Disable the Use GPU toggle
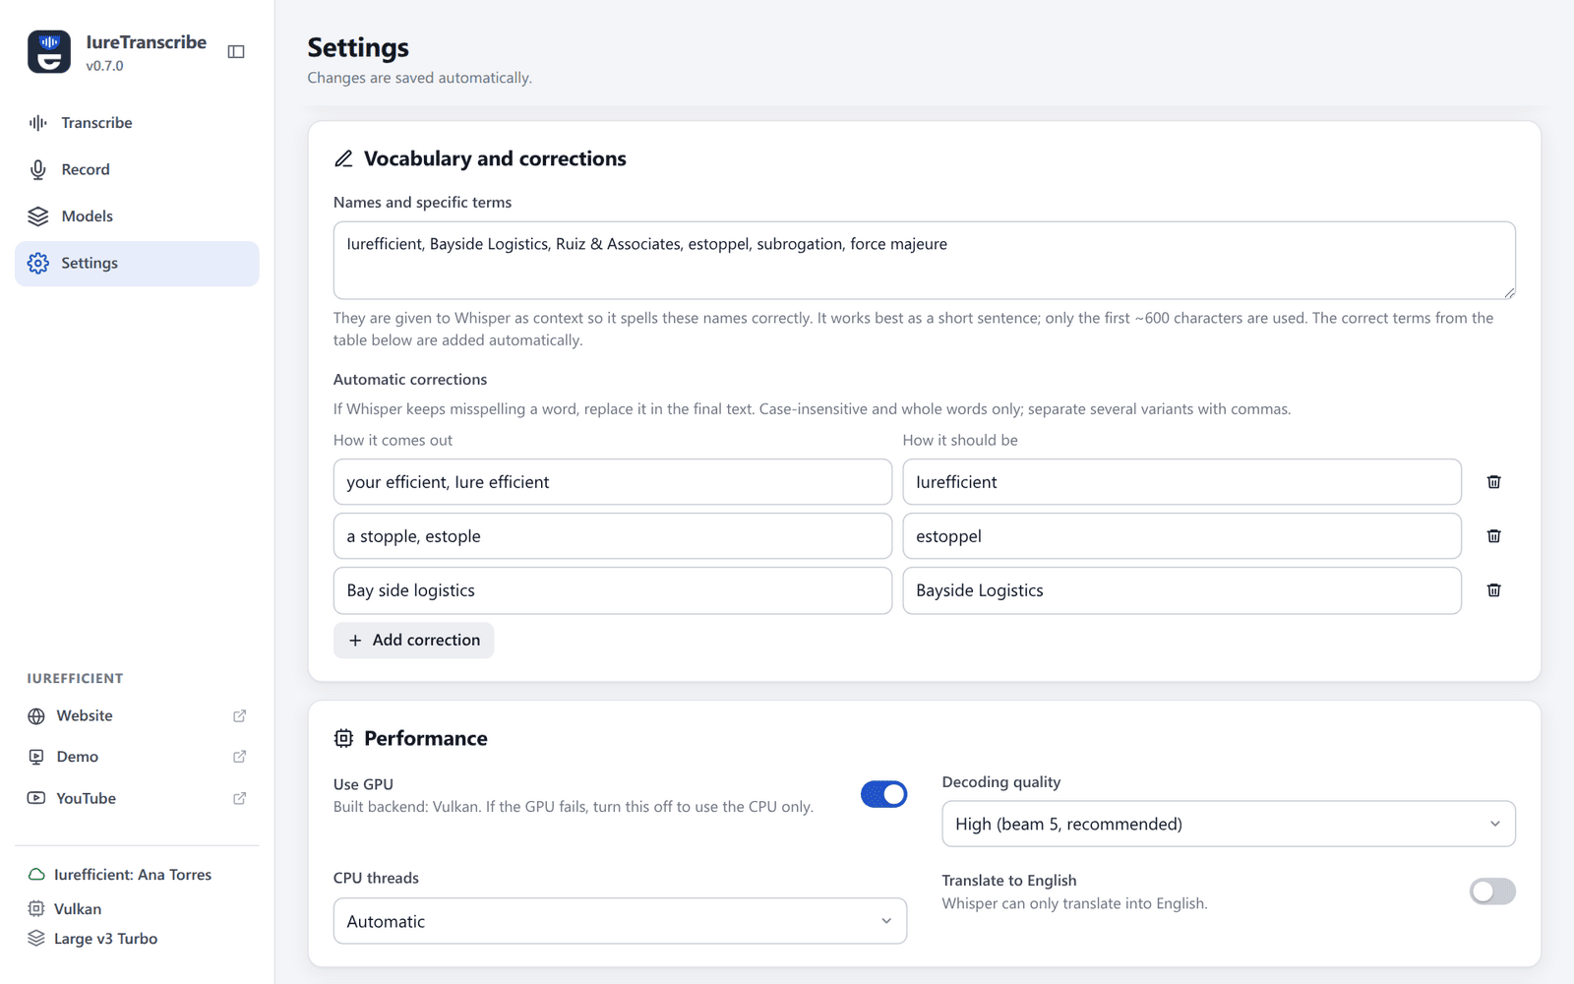The height and width of the screenshot is (984, 1574). tap(883, 794)
